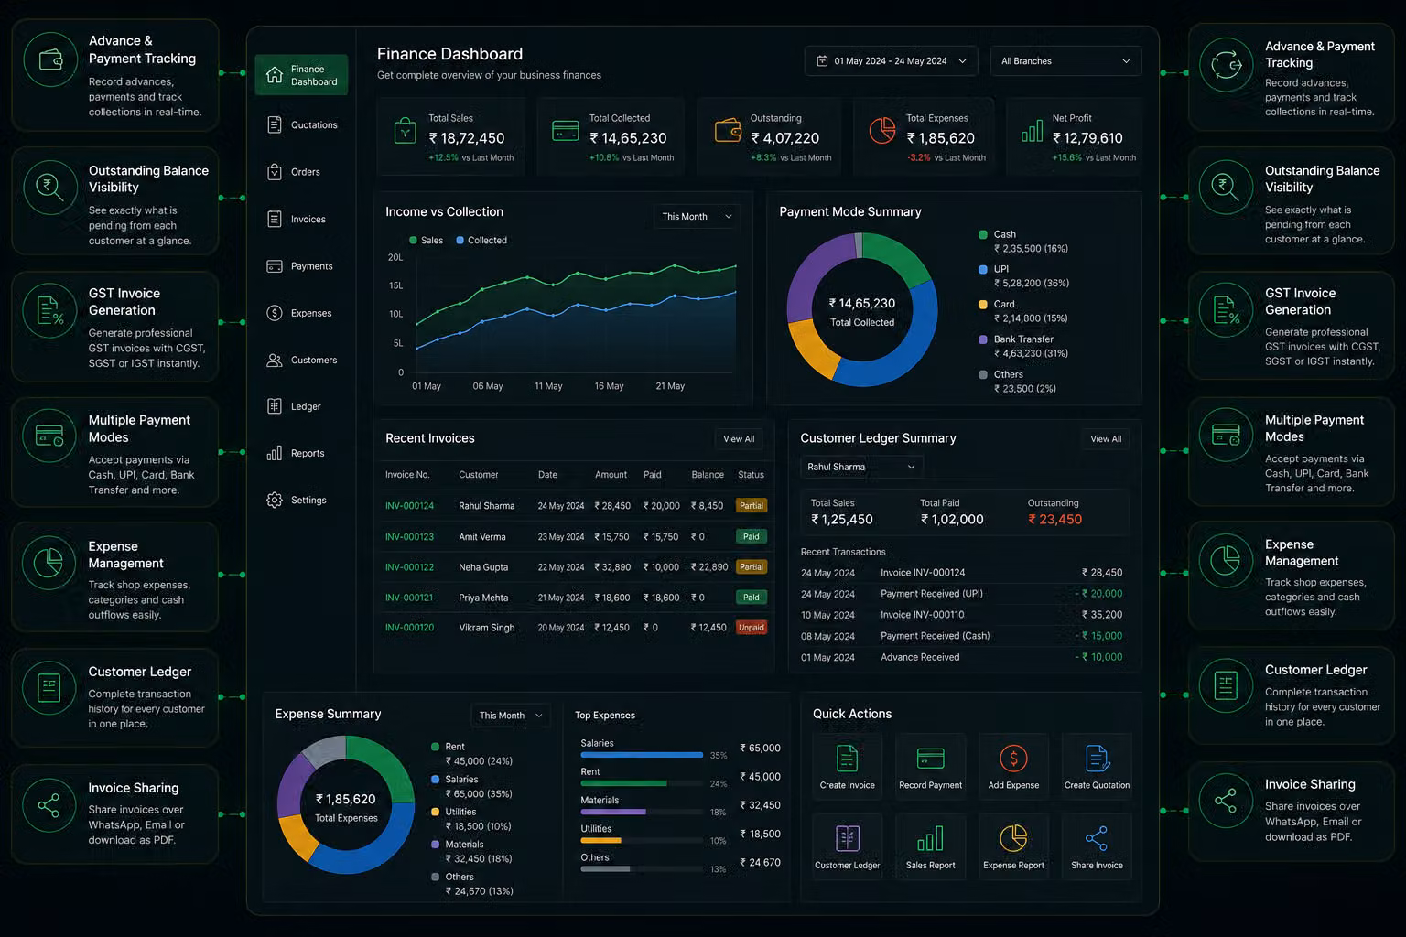Launch the Record Payment quick action icon
This screenshot has height=937, width=1406.
pos(930,759)
